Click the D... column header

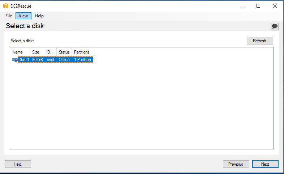[51, 52]
